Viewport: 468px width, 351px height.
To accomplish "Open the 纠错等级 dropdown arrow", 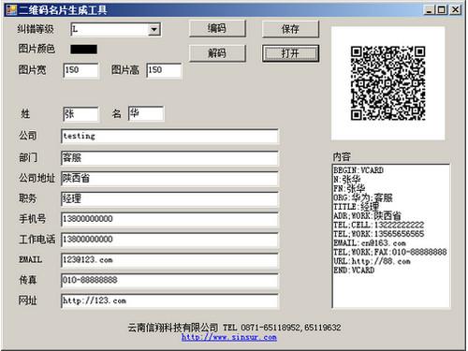I will coord(154,30).
